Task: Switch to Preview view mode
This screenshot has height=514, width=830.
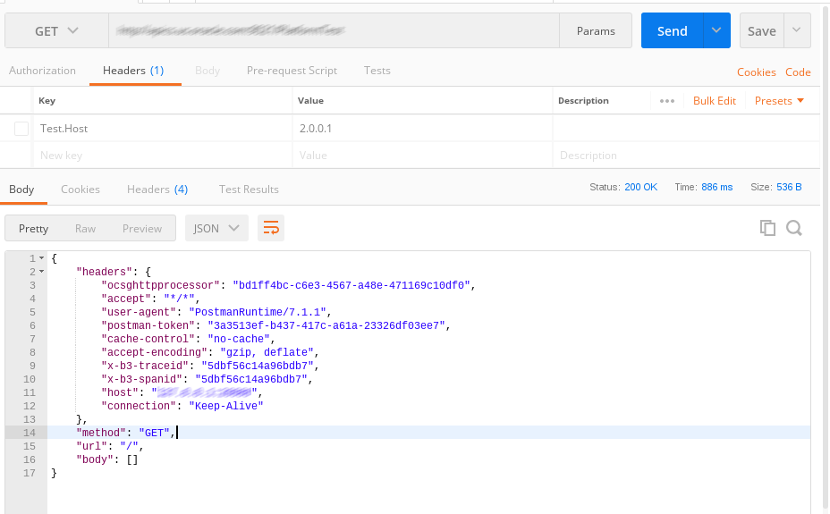Action: tap(142, 229)
